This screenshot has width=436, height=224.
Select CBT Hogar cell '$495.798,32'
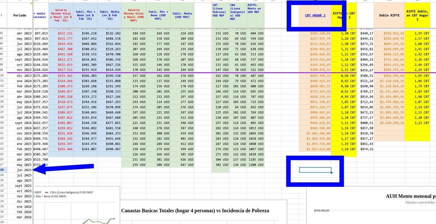[x=315, y=76]
